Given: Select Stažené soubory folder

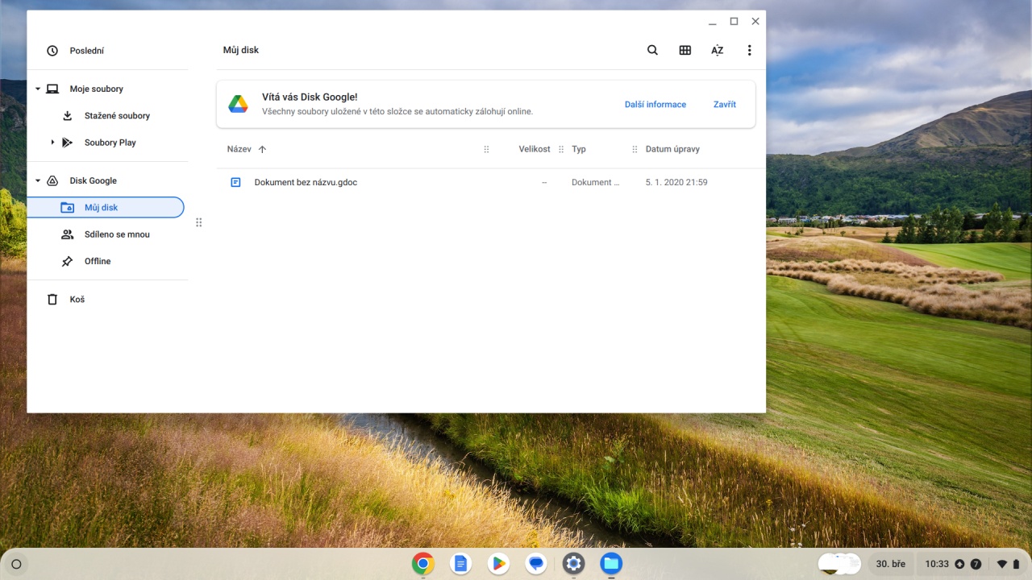Looking at the screenshot, I should pyautogui.click(x=106, y=116).
